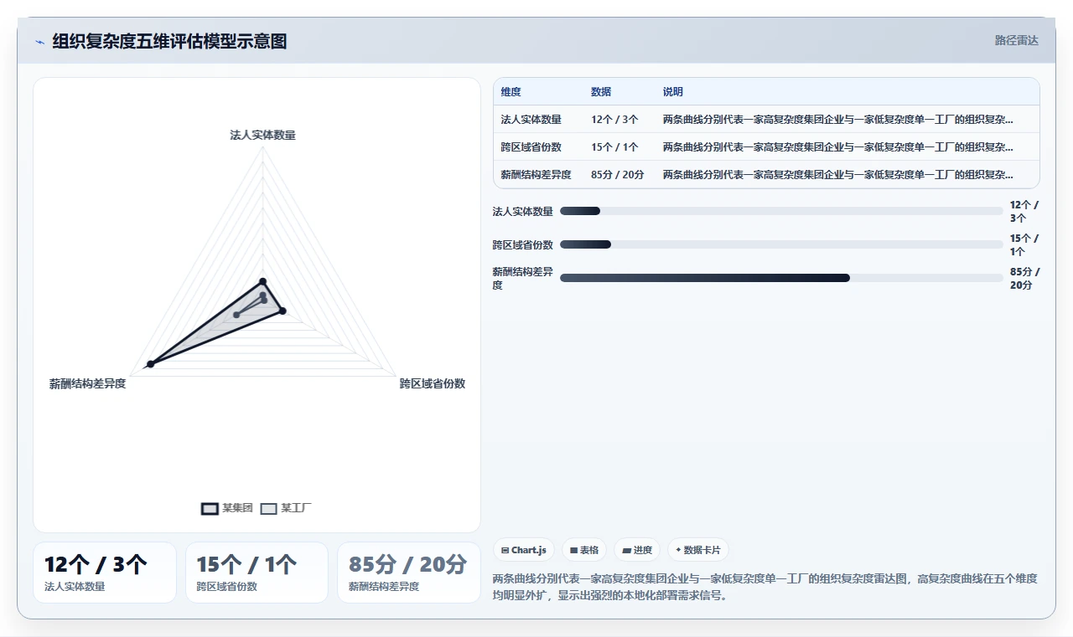Toggle the 某工厂 legend entry
This screenshot has width=1073, height=637.
click(x=286, y=508)
